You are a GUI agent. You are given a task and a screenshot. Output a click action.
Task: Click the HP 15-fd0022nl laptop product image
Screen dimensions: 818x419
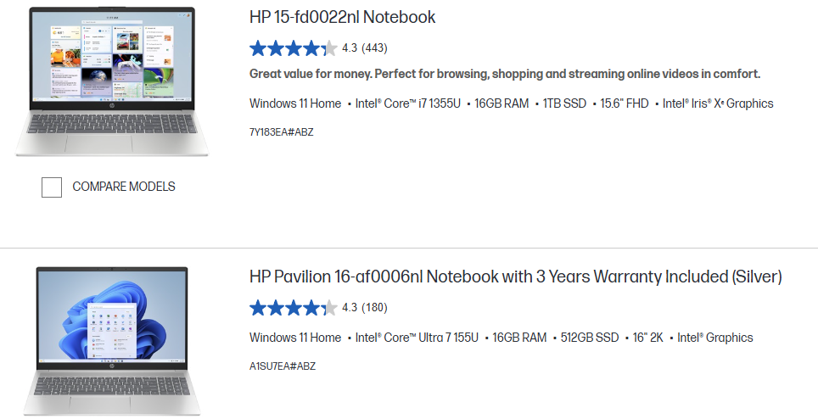click(112, 81)
